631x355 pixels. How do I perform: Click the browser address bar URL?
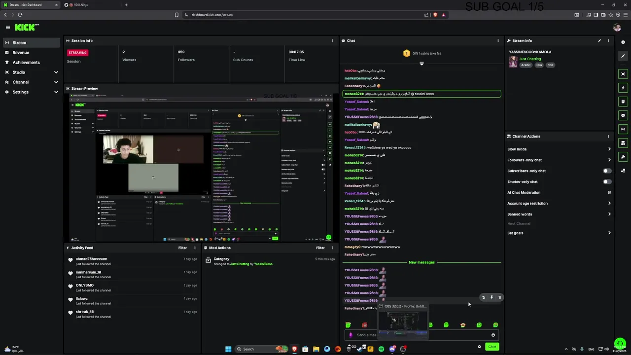(212, 15)
